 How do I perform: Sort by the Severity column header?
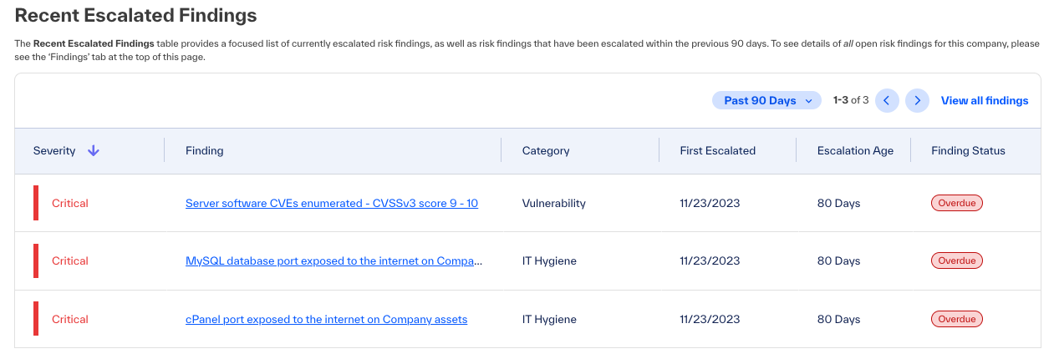[54, 151]
